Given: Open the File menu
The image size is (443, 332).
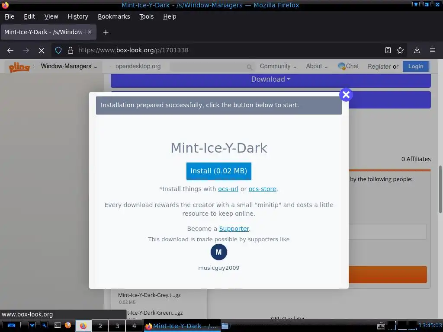Looking at the screenshot, I should (10, 17).
